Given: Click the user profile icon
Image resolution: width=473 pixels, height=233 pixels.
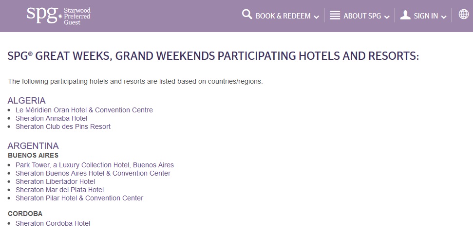Looking at the screenshot, I should point(405,15).
